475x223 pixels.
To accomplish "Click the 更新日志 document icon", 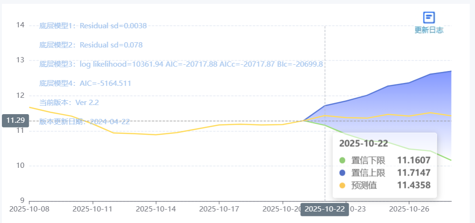I will pos(429,18).
